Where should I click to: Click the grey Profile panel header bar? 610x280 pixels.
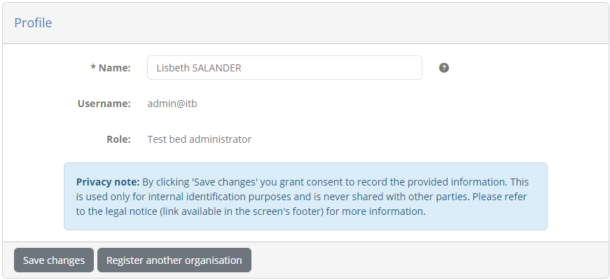coord(305,23)
